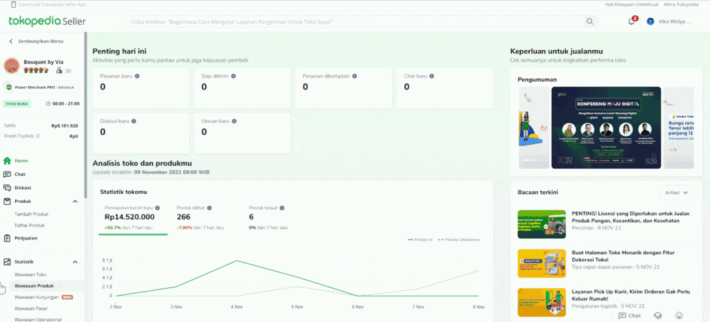Click the Modal Toko banner on the right
This screenshot has height=322, width=710.
pos(679,127)
